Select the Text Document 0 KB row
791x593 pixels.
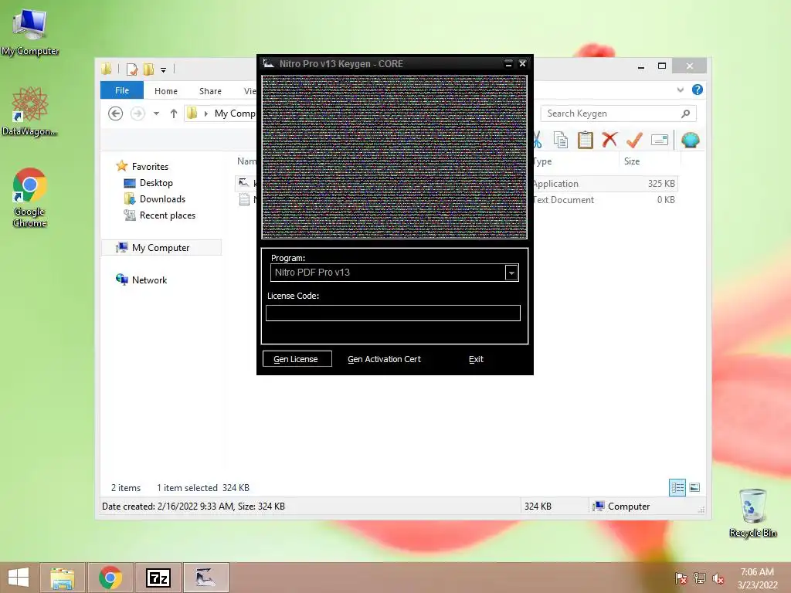[x=605, y=200]
